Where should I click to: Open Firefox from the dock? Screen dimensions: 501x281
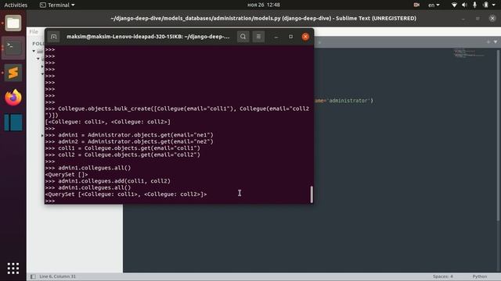(x=13, y=98)
